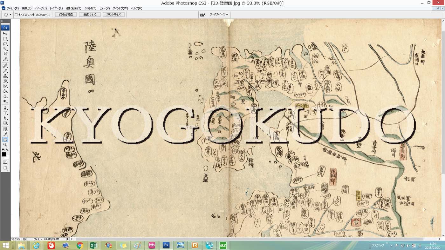Open Excel from taskbar

pyautogui.click(x=94, y=245)
